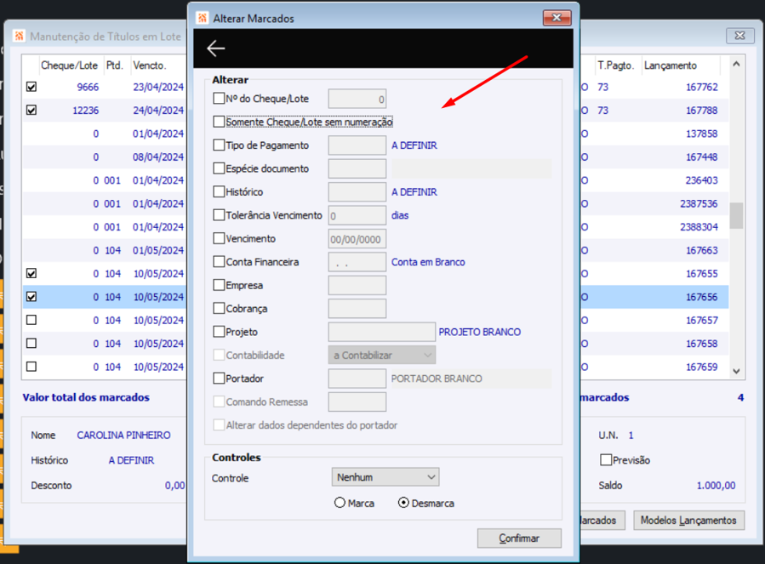Click the PROJETO BRANCO label
The height and width of the screenshot is (564, 765).
pyautogui.click(x=480, y=332)
